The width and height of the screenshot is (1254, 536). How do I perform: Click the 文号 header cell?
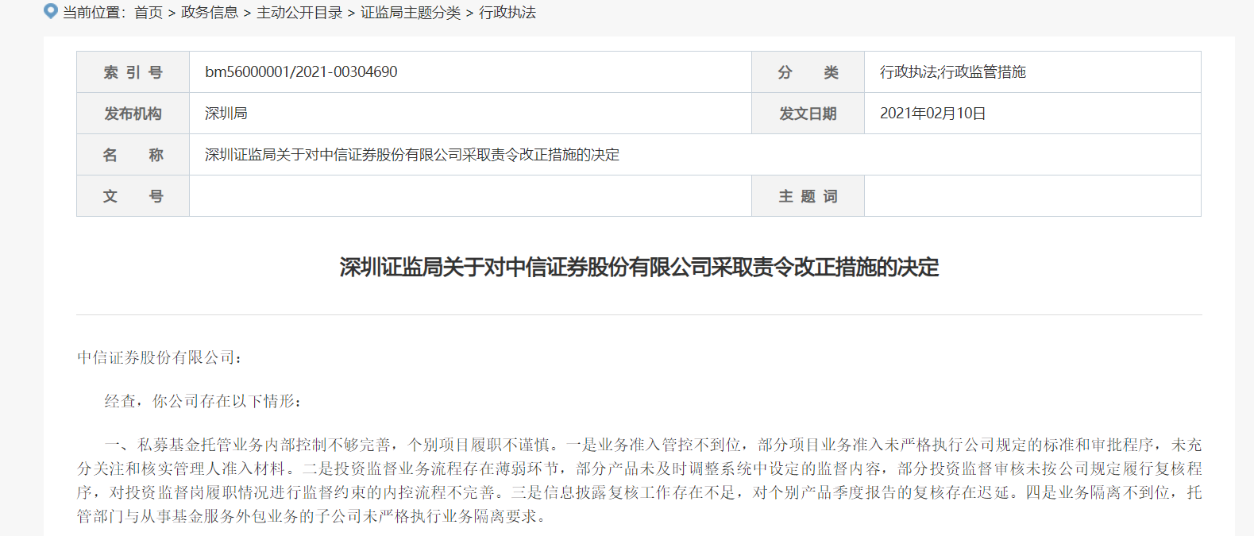pyautogui.click(x=133, y=196)
